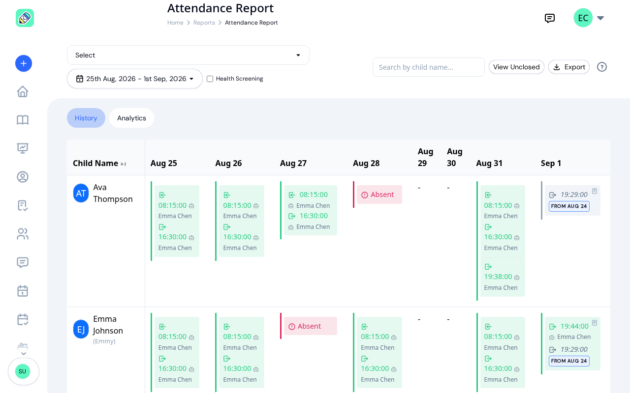Click Emma Johnson's Absent badge on Aug 27

point(311,326)
